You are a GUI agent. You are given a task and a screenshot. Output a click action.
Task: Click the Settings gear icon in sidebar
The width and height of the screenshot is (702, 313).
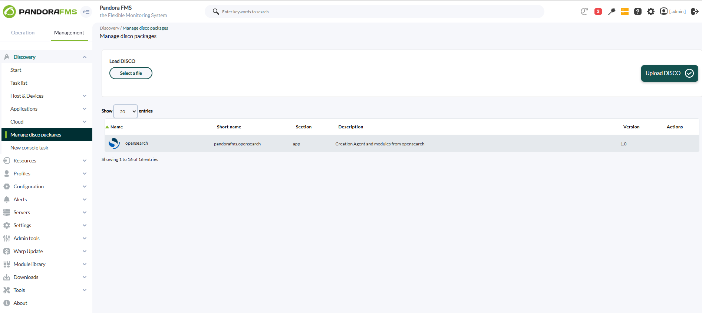tap(7, 225)
